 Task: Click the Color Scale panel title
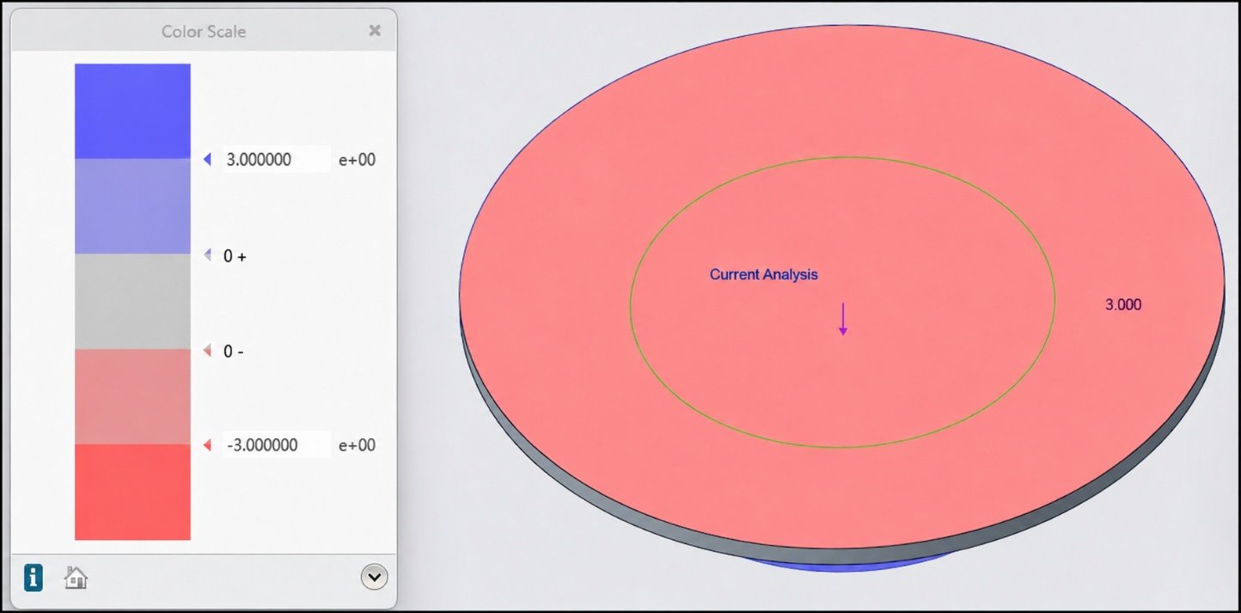(x=204, y=32)
